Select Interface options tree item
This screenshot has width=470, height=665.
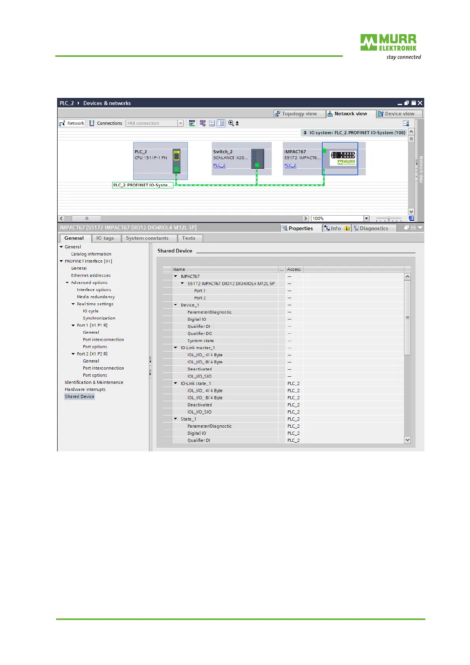click(x=94, y=289)
